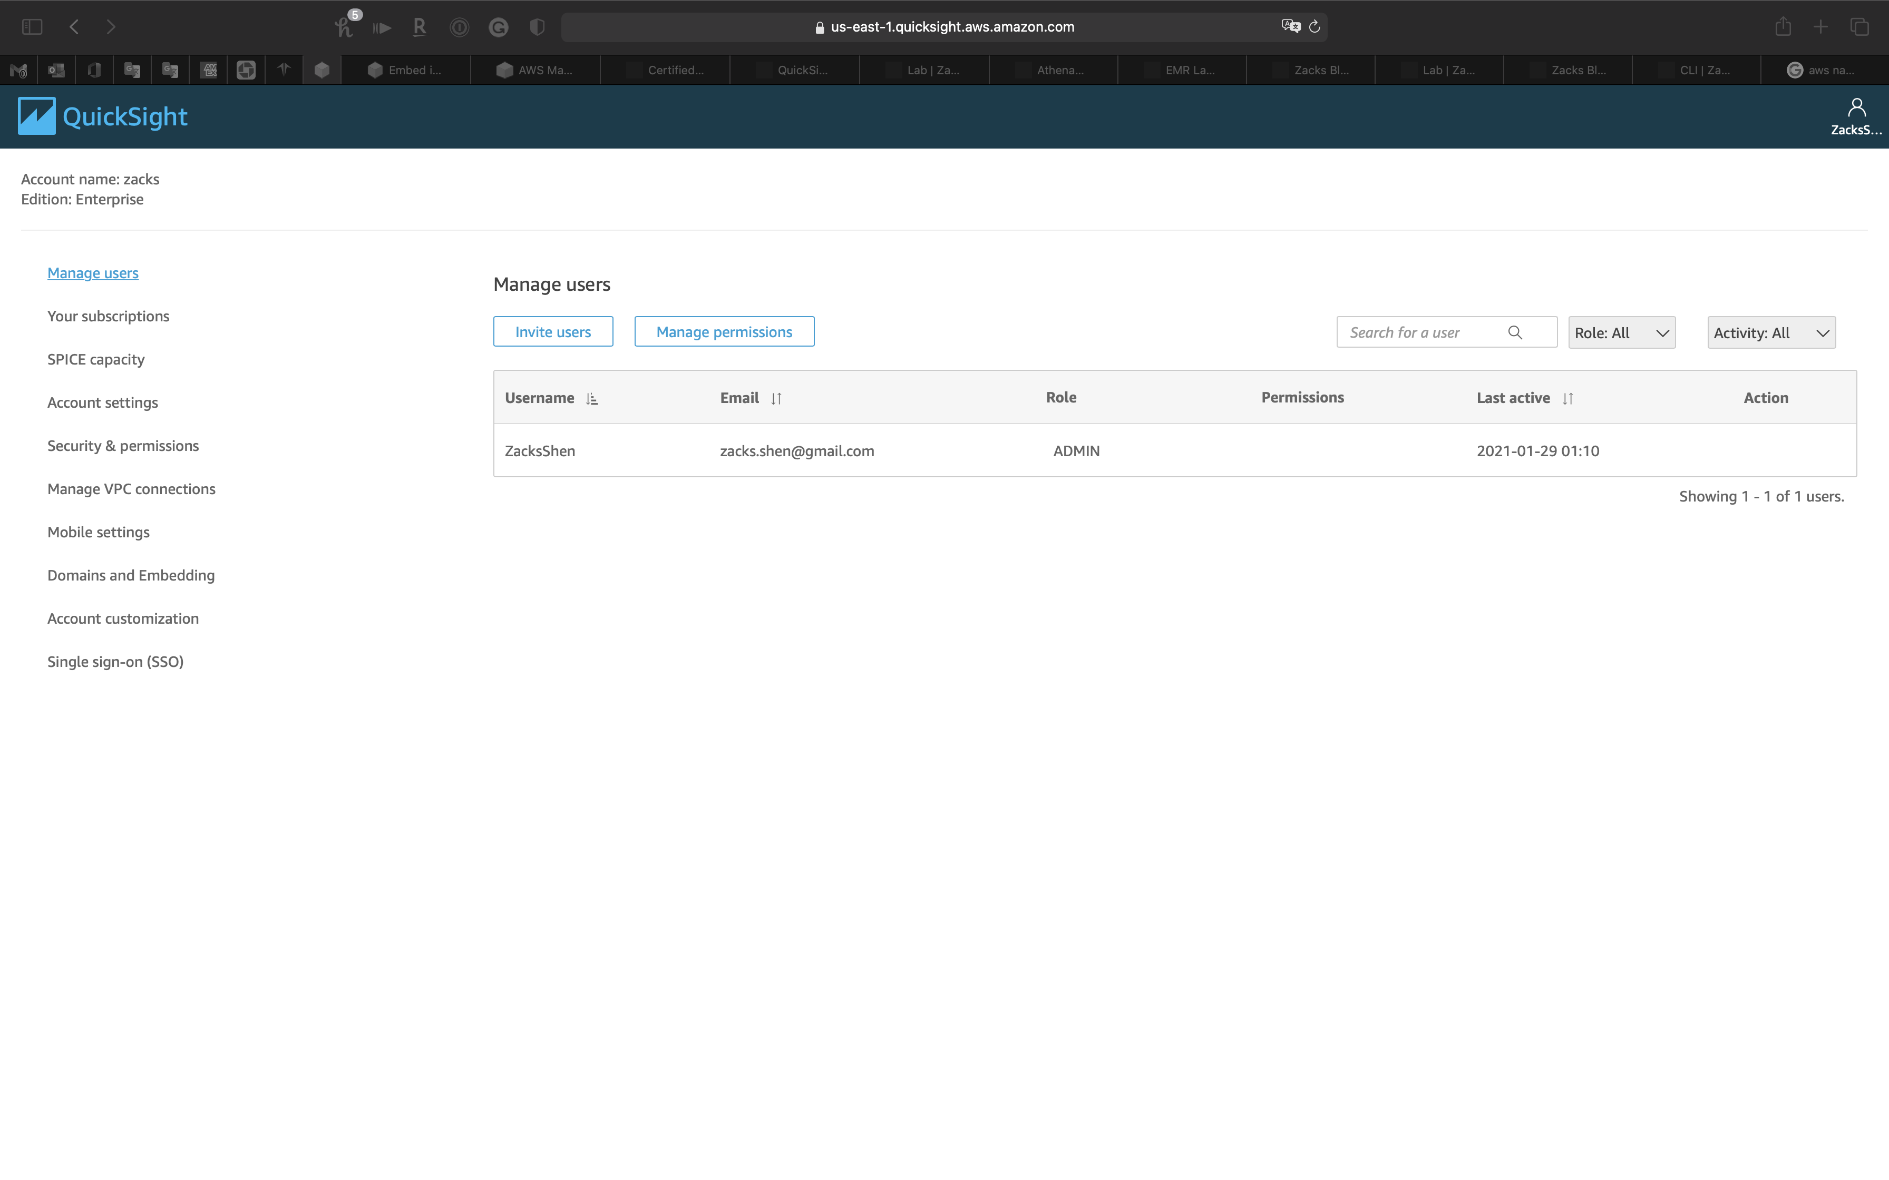Click the Grammarly extension icon
This screenshot has height=1180, width=1889.
pyautogui.click(x=498, y=27)
